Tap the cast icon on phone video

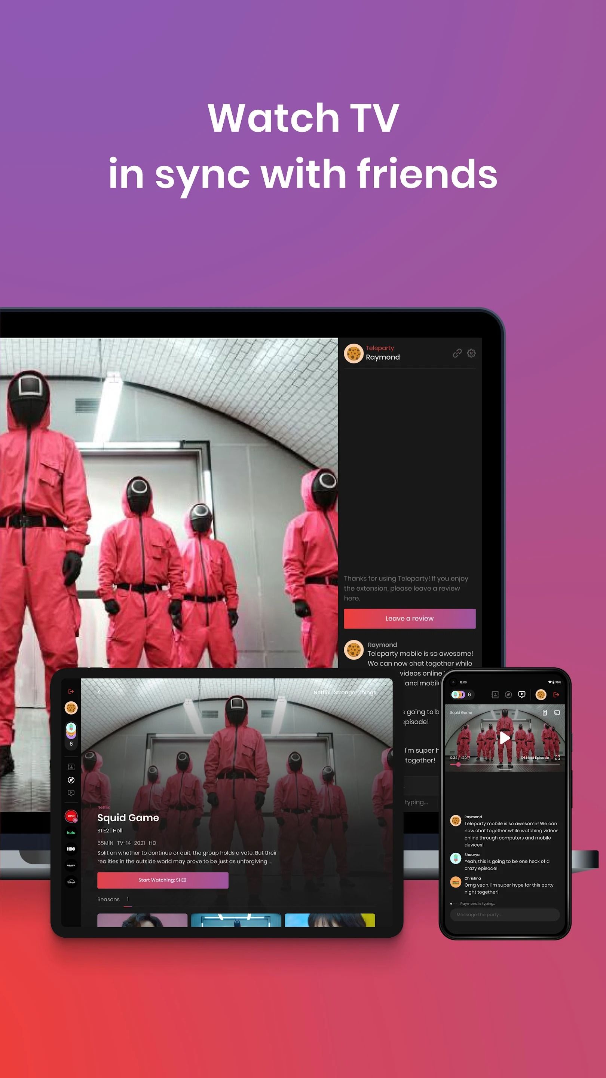(557, 713)
